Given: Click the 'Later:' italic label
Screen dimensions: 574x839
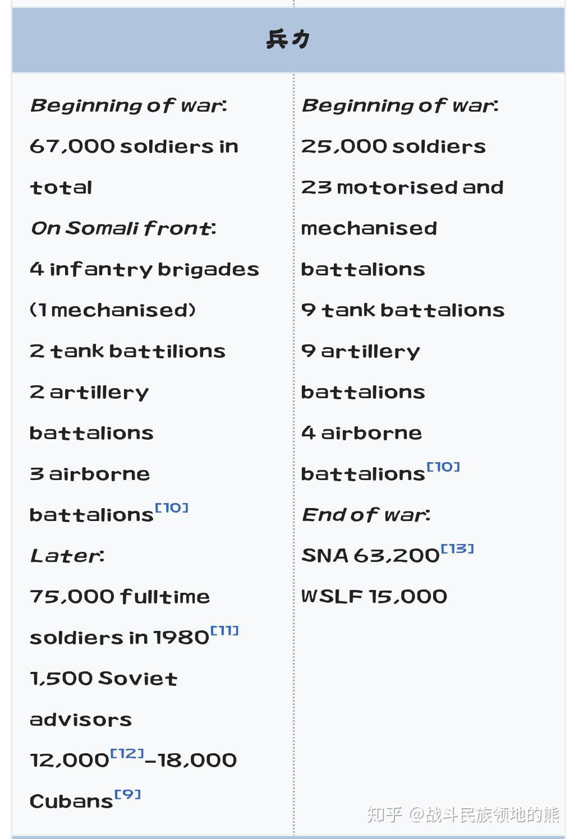Looking at the screenshot, I should pos(67,556).
